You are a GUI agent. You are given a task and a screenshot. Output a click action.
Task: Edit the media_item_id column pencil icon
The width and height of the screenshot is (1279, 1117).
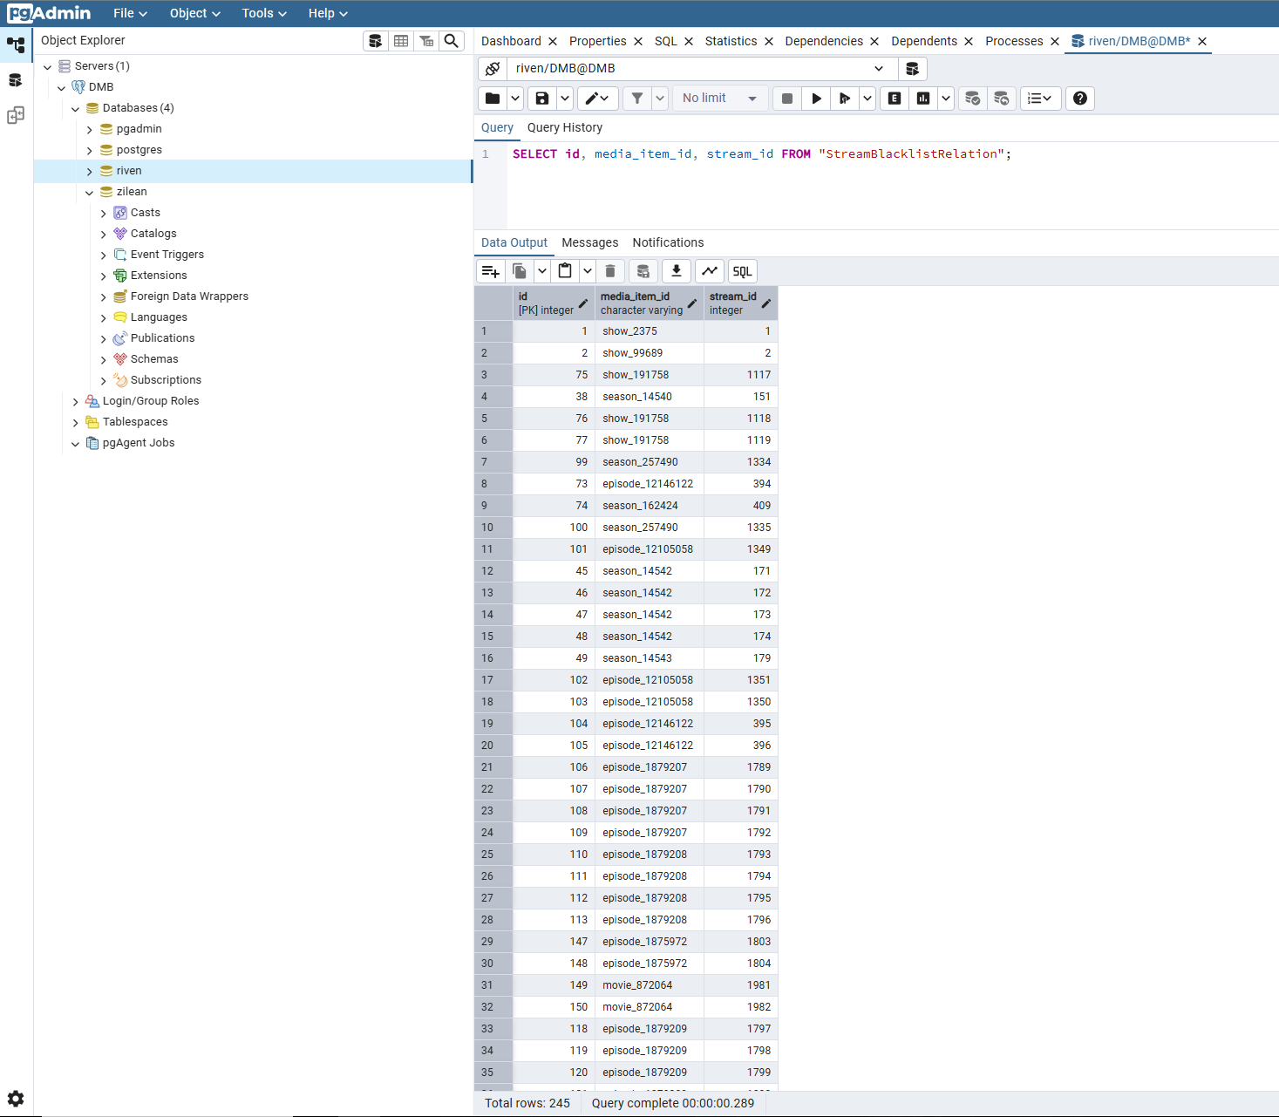[x=692, y=303]
